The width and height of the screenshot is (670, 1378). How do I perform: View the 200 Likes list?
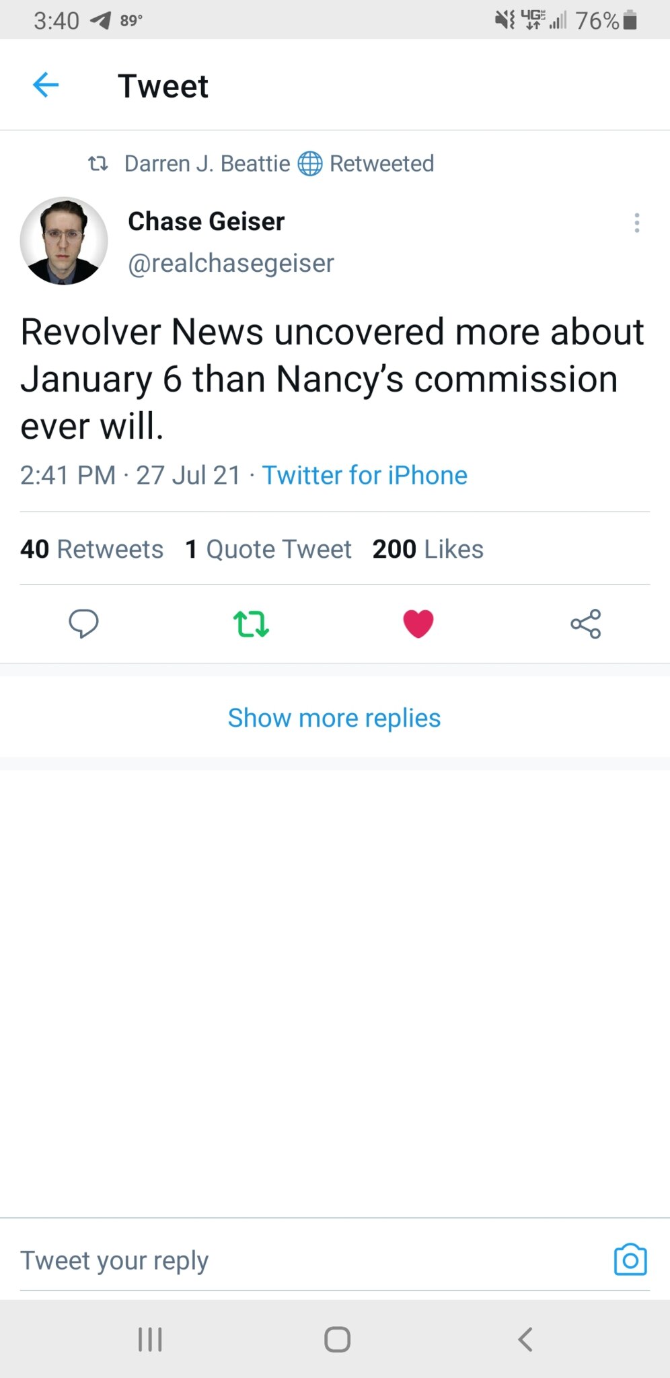(x=428, y=549)
